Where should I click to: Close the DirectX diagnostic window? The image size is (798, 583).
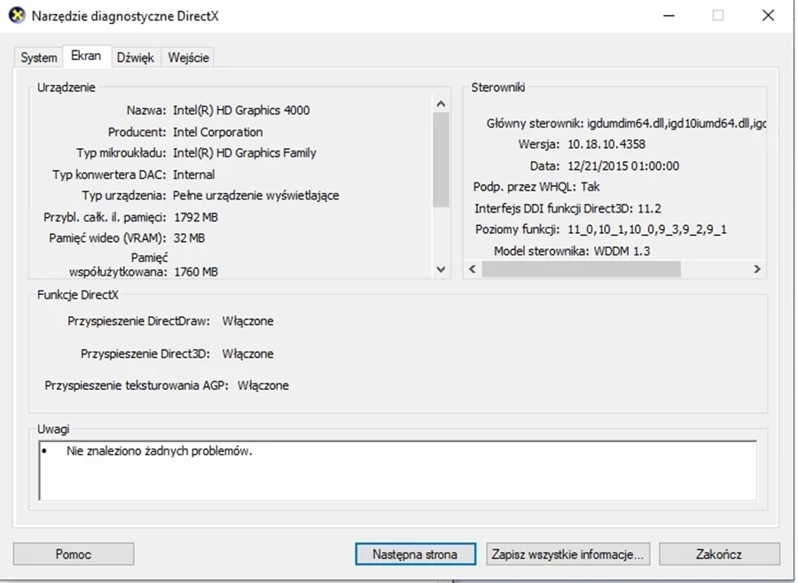click(x=769, y=16)
